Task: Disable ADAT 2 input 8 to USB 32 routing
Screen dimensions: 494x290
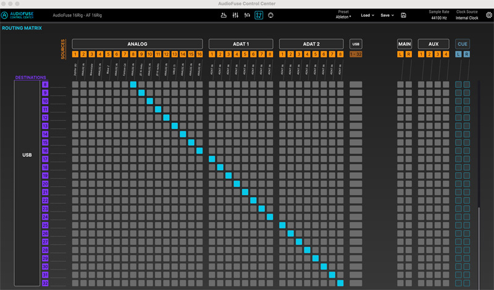Action: click(340, 283)
